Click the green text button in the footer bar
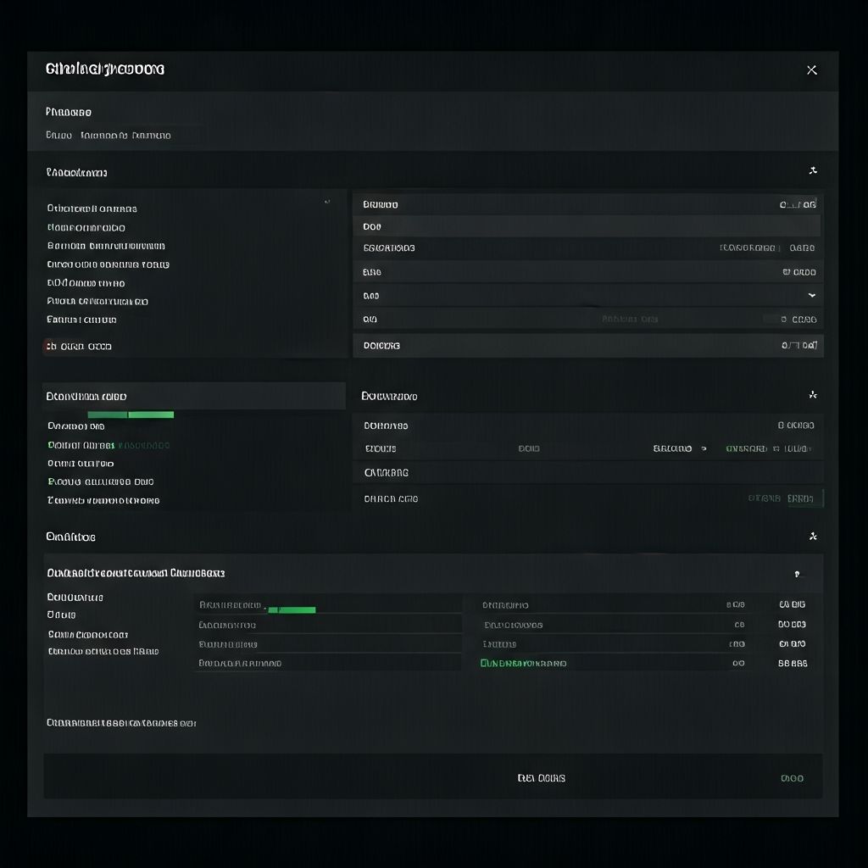 791,778
